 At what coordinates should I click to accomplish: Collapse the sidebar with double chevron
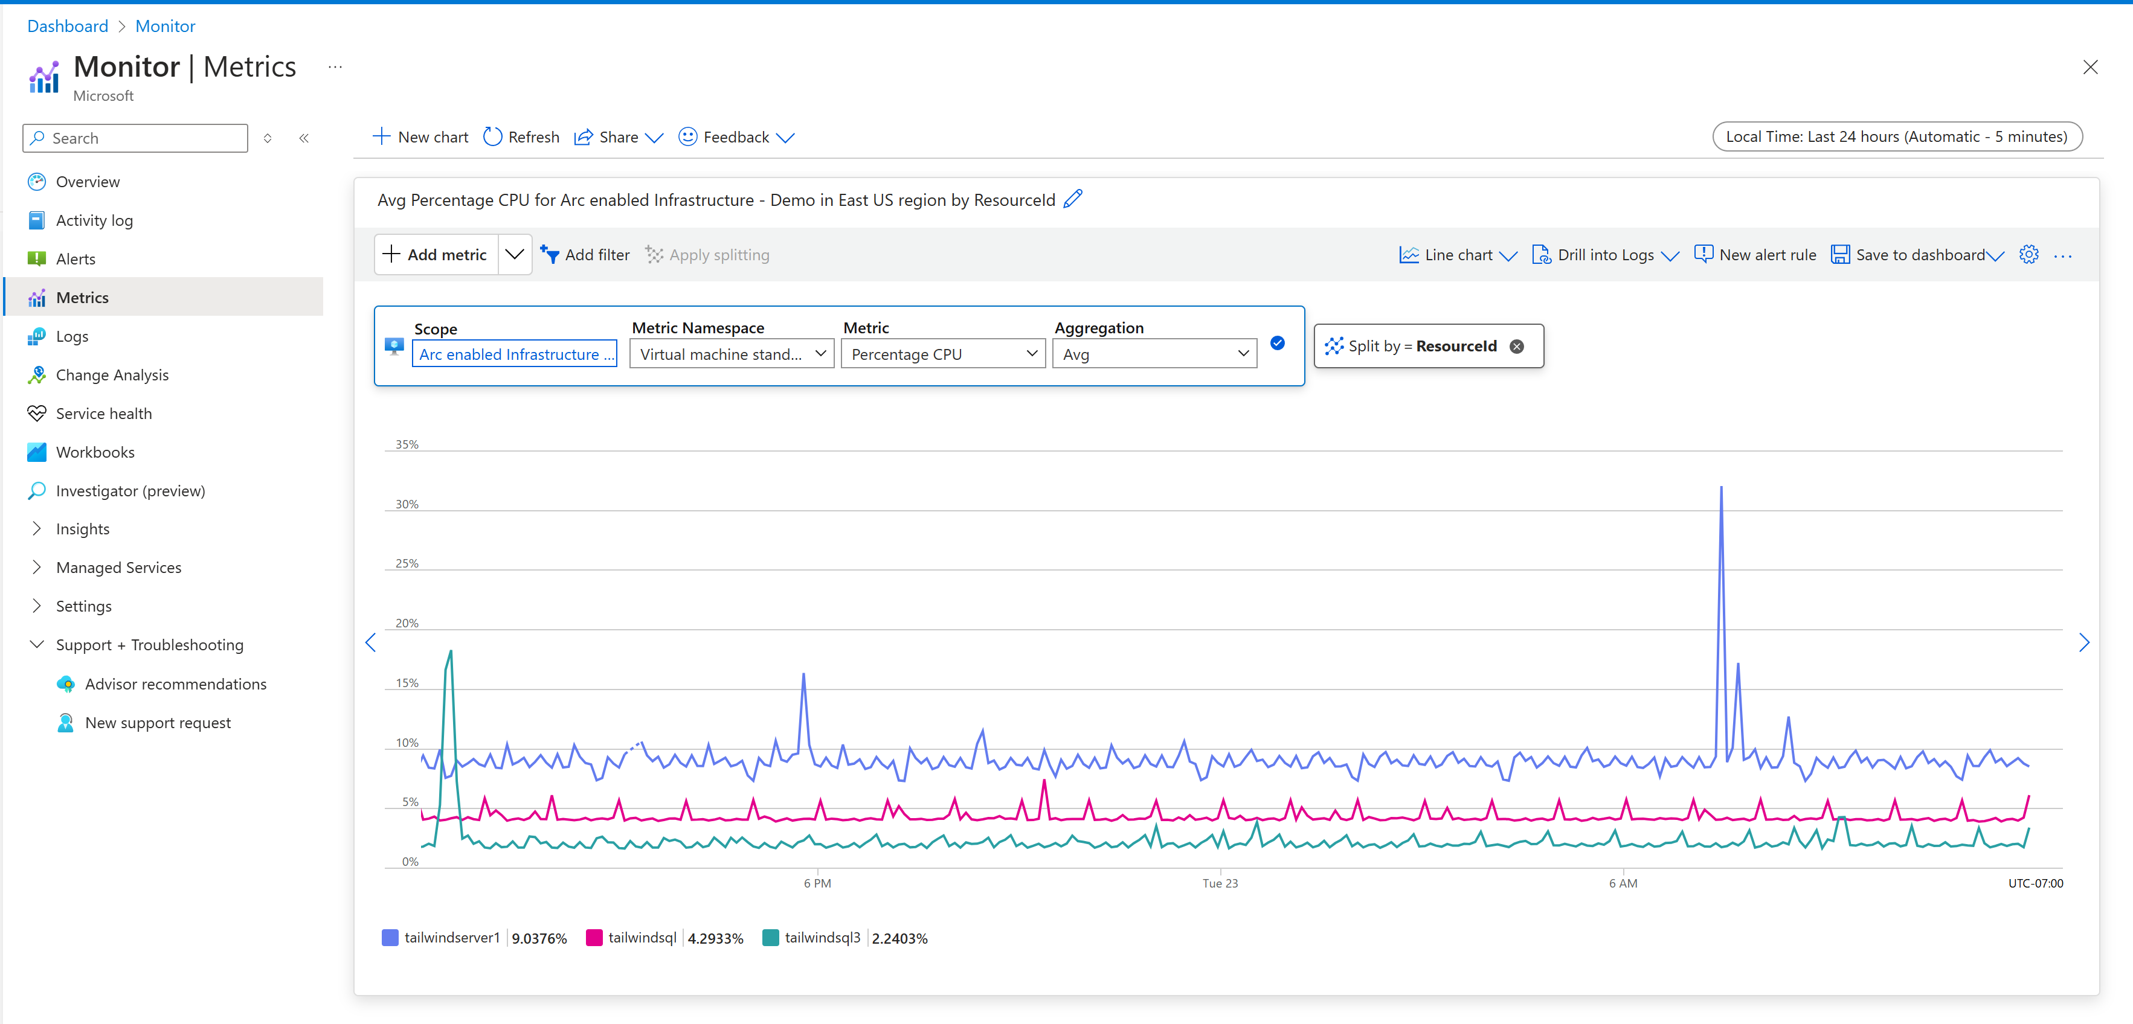[x=304, y=138]
